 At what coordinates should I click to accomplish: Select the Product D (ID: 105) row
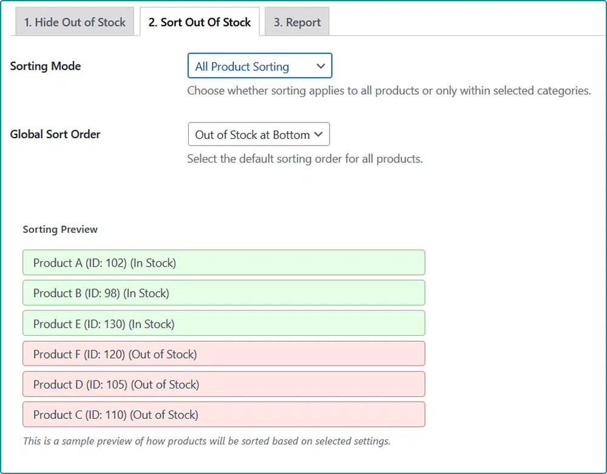223,384
